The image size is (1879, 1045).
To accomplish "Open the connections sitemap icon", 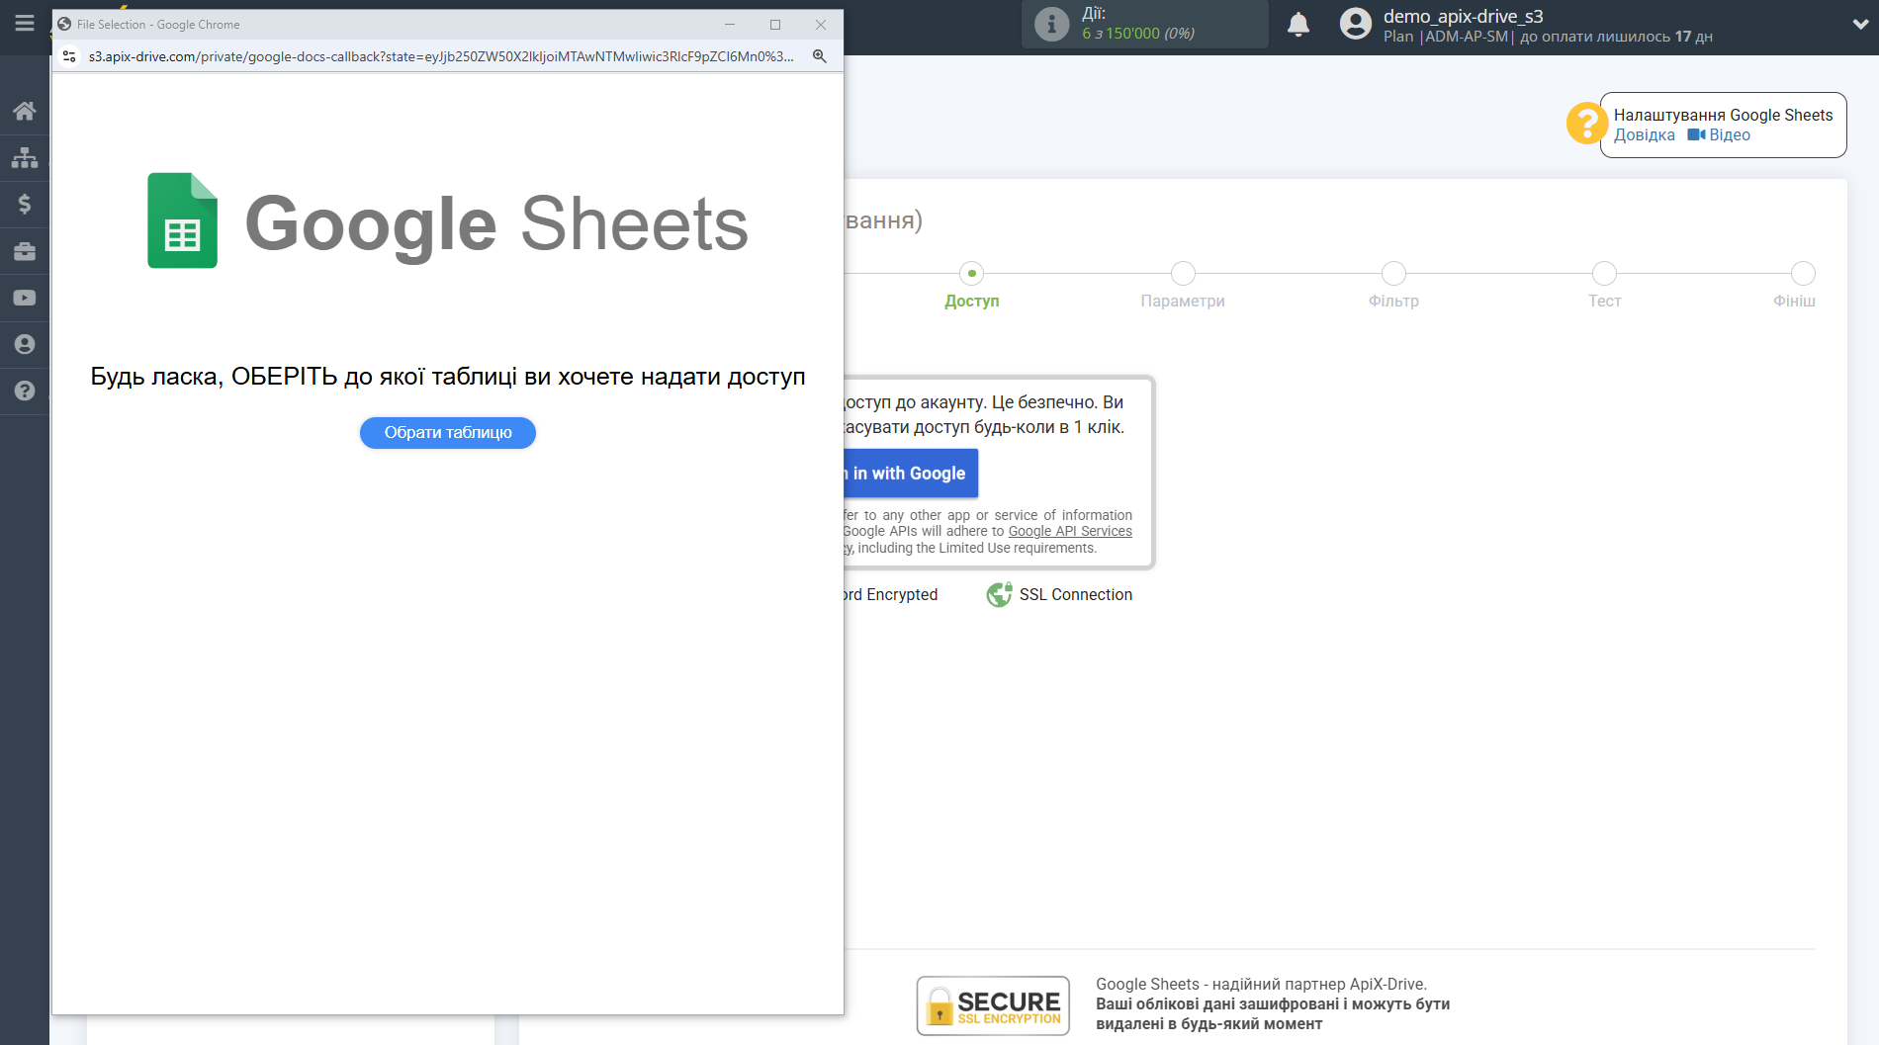I will click(x=25, y=157).
